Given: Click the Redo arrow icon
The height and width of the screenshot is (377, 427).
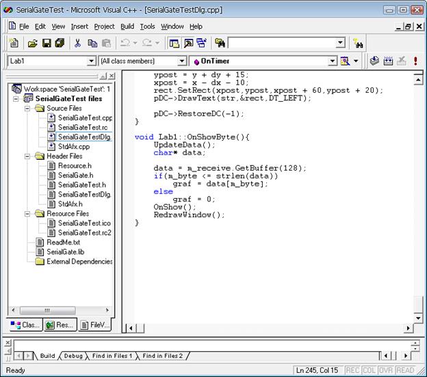Looking at the screenshot, I should tap(147, 43).
